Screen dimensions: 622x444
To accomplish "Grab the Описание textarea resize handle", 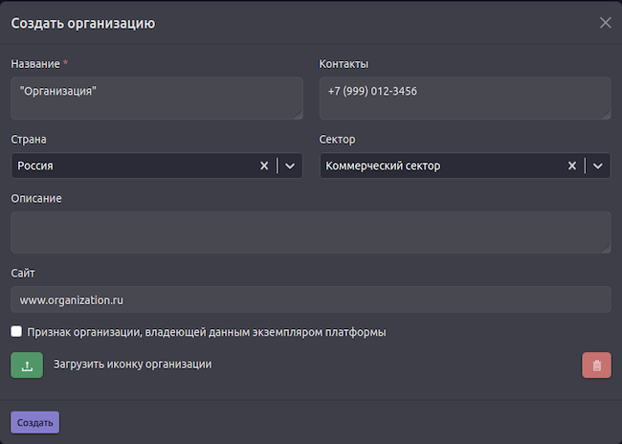I will point(606,248).
